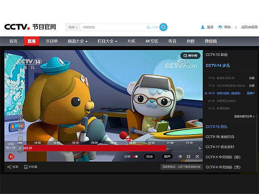
Task: Click the 今日关注 search input field
Action: 114,27
